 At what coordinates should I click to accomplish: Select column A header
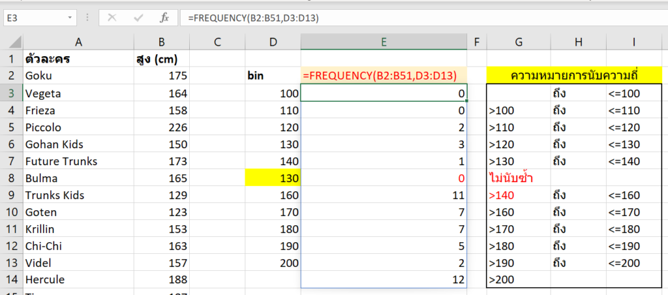78,42
